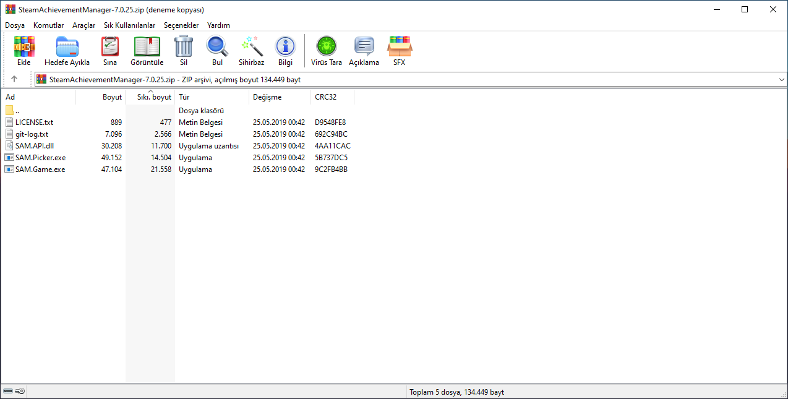Viewport: 788px width, 399px height.
Task: Sort by the CRC32 column header
Action: [x=333, y=97]
